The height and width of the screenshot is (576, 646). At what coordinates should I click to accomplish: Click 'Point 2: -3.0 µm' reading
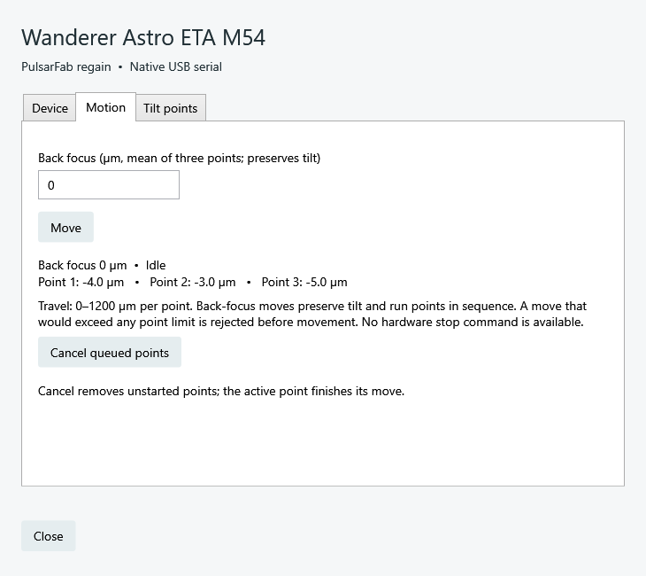193,282
